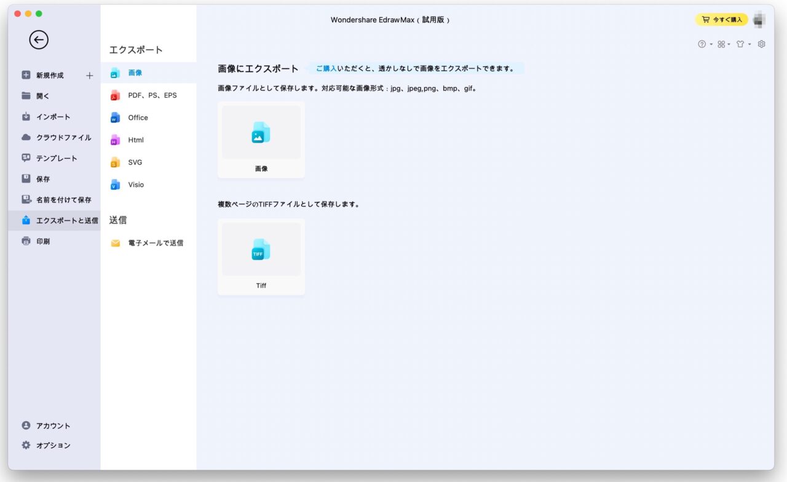This screenshot has height=482, width=787.
Task: Open Office export options
Action: point(138,117)
